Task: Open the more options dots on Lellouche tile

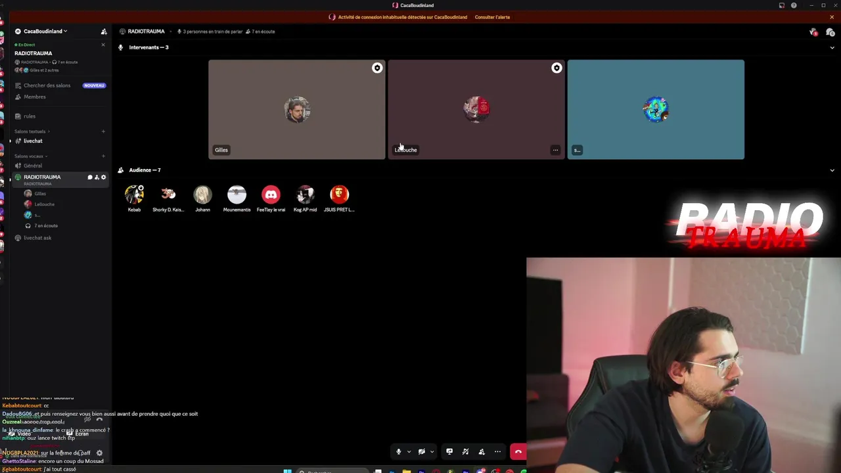Action: [x=555, y=150]
